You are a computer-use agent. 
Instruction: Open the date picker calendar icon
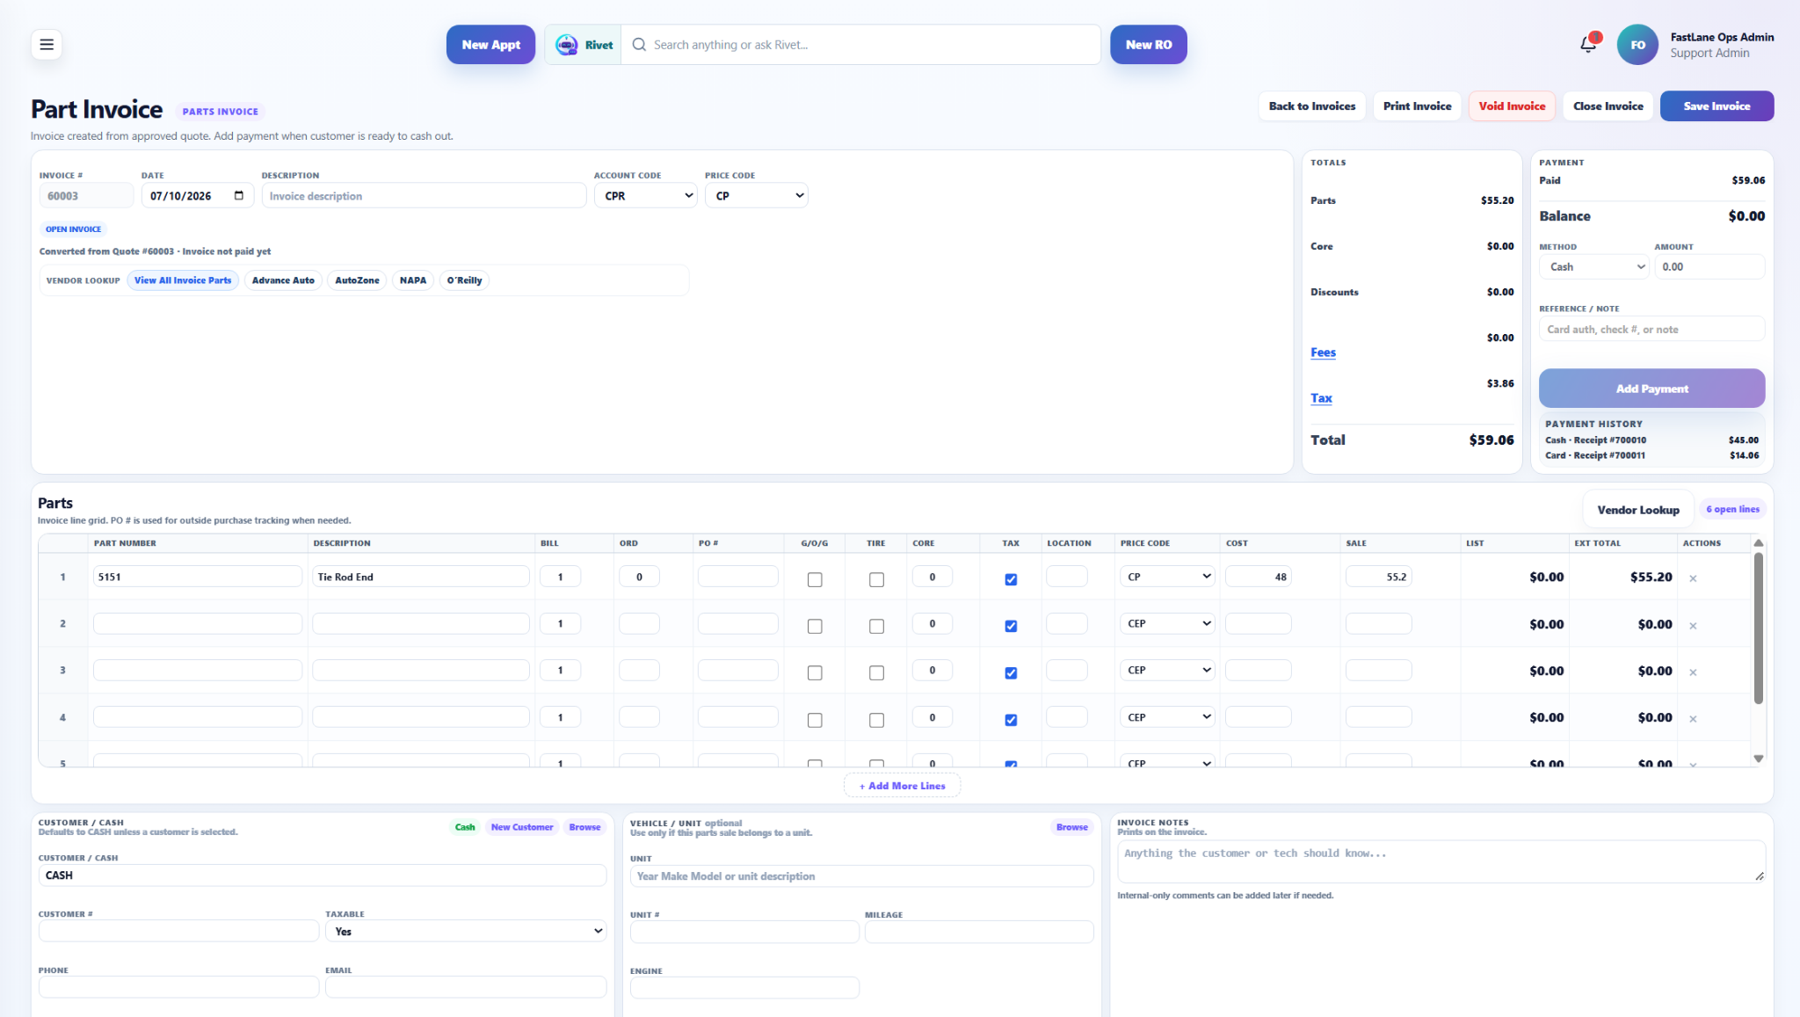coord(239,195)
